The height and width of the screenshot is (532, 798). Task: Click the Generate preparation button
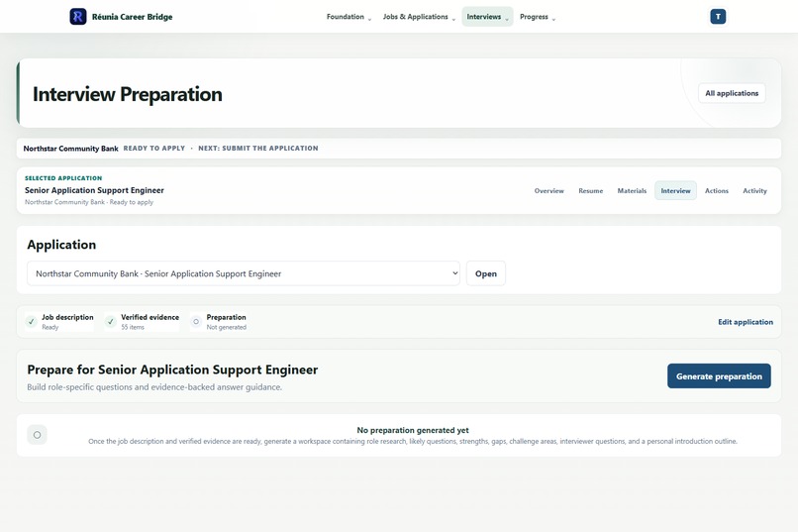point(719,376)
